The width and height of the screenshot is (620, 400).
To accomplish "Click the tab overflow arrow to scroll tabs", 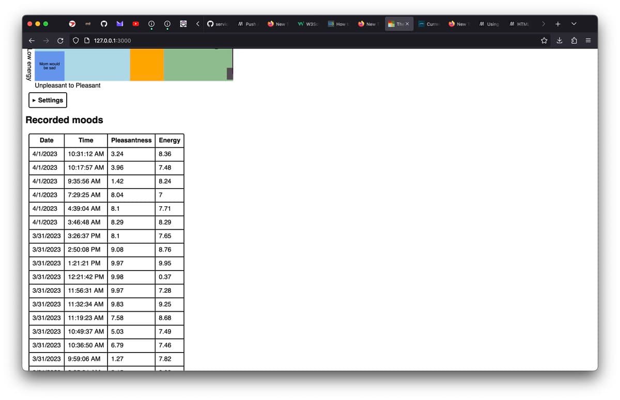I will point(544,24).
